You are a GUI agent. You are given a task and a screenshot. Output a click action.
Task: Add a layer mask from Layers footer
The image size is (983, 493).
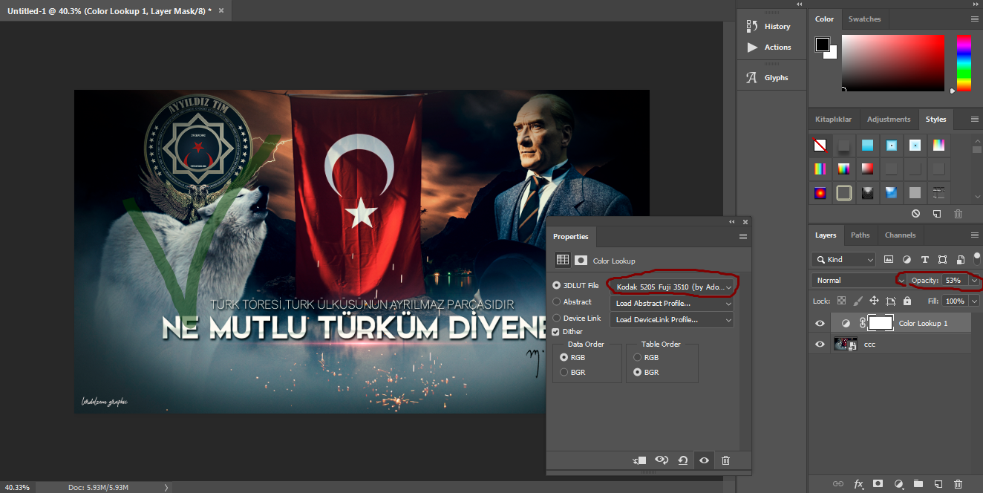pos(878,483)
